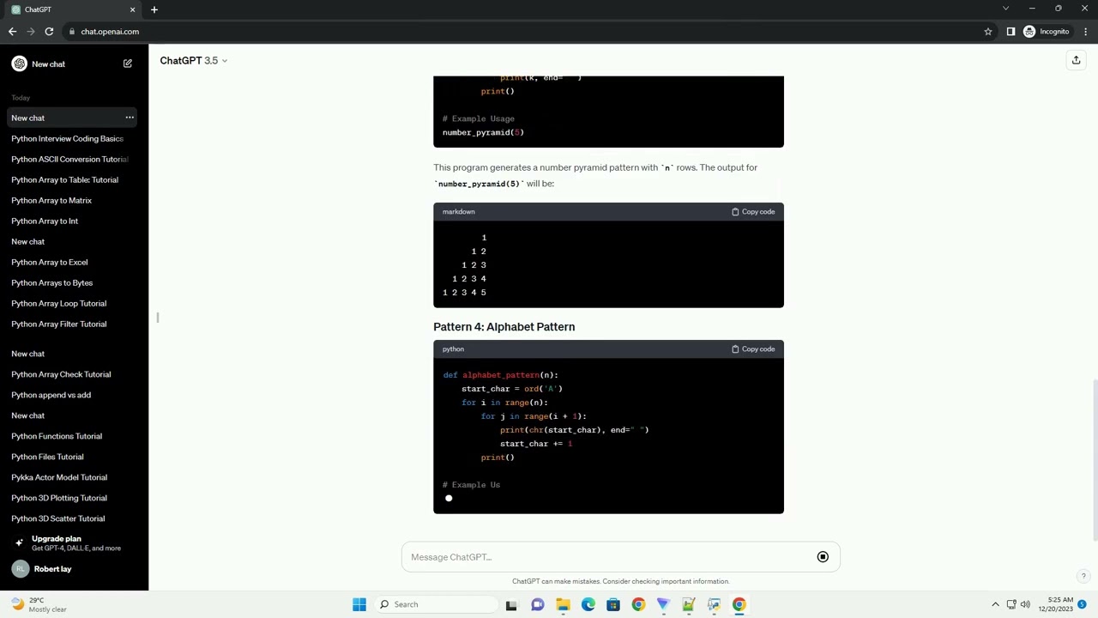Open Python ASCII Conversion Tutorial chat
The image size is (1098, 618).
[69, 159]
